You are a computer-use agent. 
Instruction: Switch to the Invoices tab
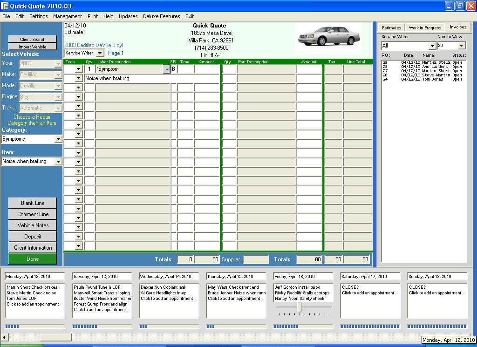(x=458, y=27)
